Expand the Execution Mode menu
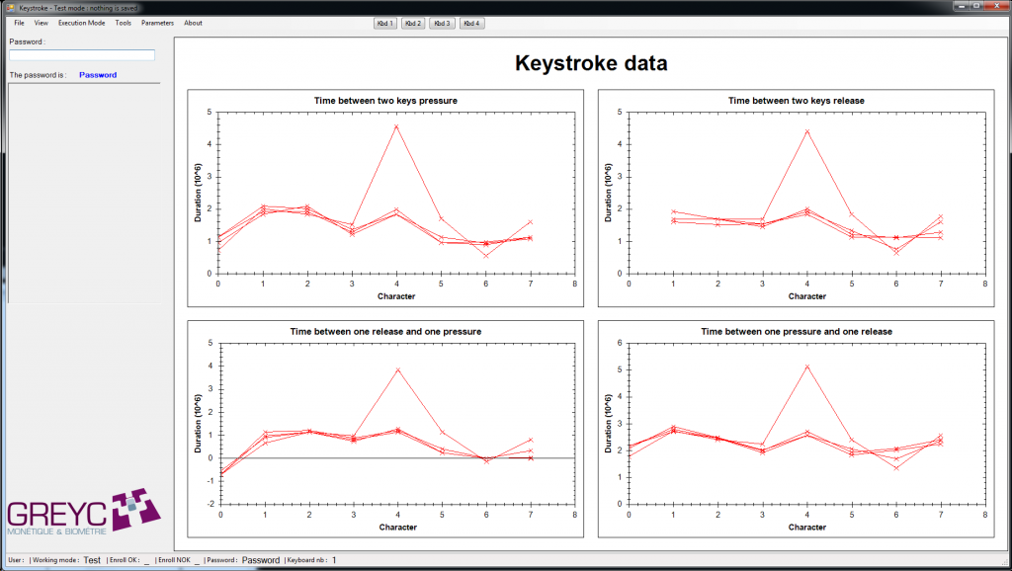Image resolution: width=1012 pixels, height=571 pixels. (x=81, y=23)
